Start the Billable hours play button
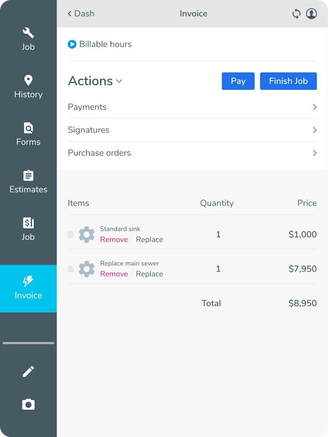 tap(72, 44)
